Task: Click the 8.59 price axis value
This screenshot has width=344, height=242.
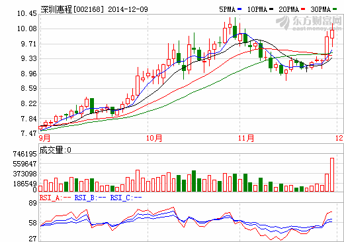Action: [x=28, y=88]
